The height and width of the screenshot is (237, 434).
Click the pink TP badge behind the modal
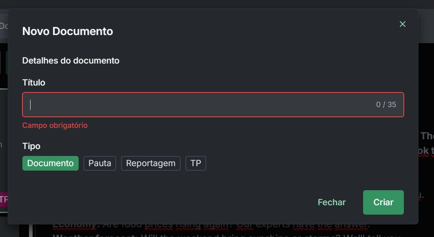(3, 200)
